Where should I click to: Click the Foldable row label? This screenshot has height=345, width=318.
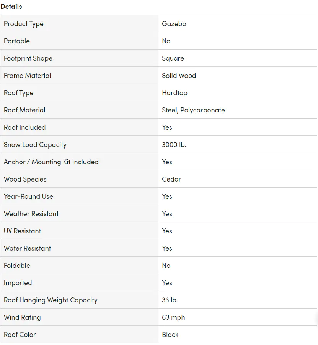coord(17,266)
